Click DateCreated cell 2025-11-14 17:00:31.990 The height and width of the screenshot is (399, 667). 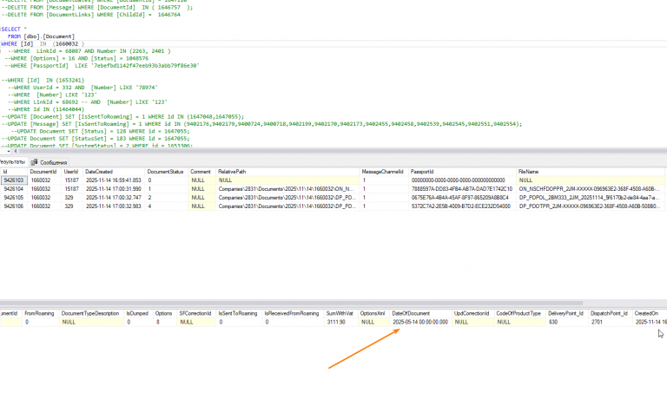(114, 189)
